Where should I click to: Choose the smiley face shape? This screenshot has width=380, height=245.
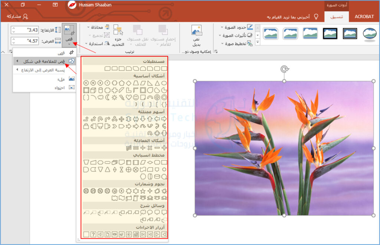[x=136, y=97]
